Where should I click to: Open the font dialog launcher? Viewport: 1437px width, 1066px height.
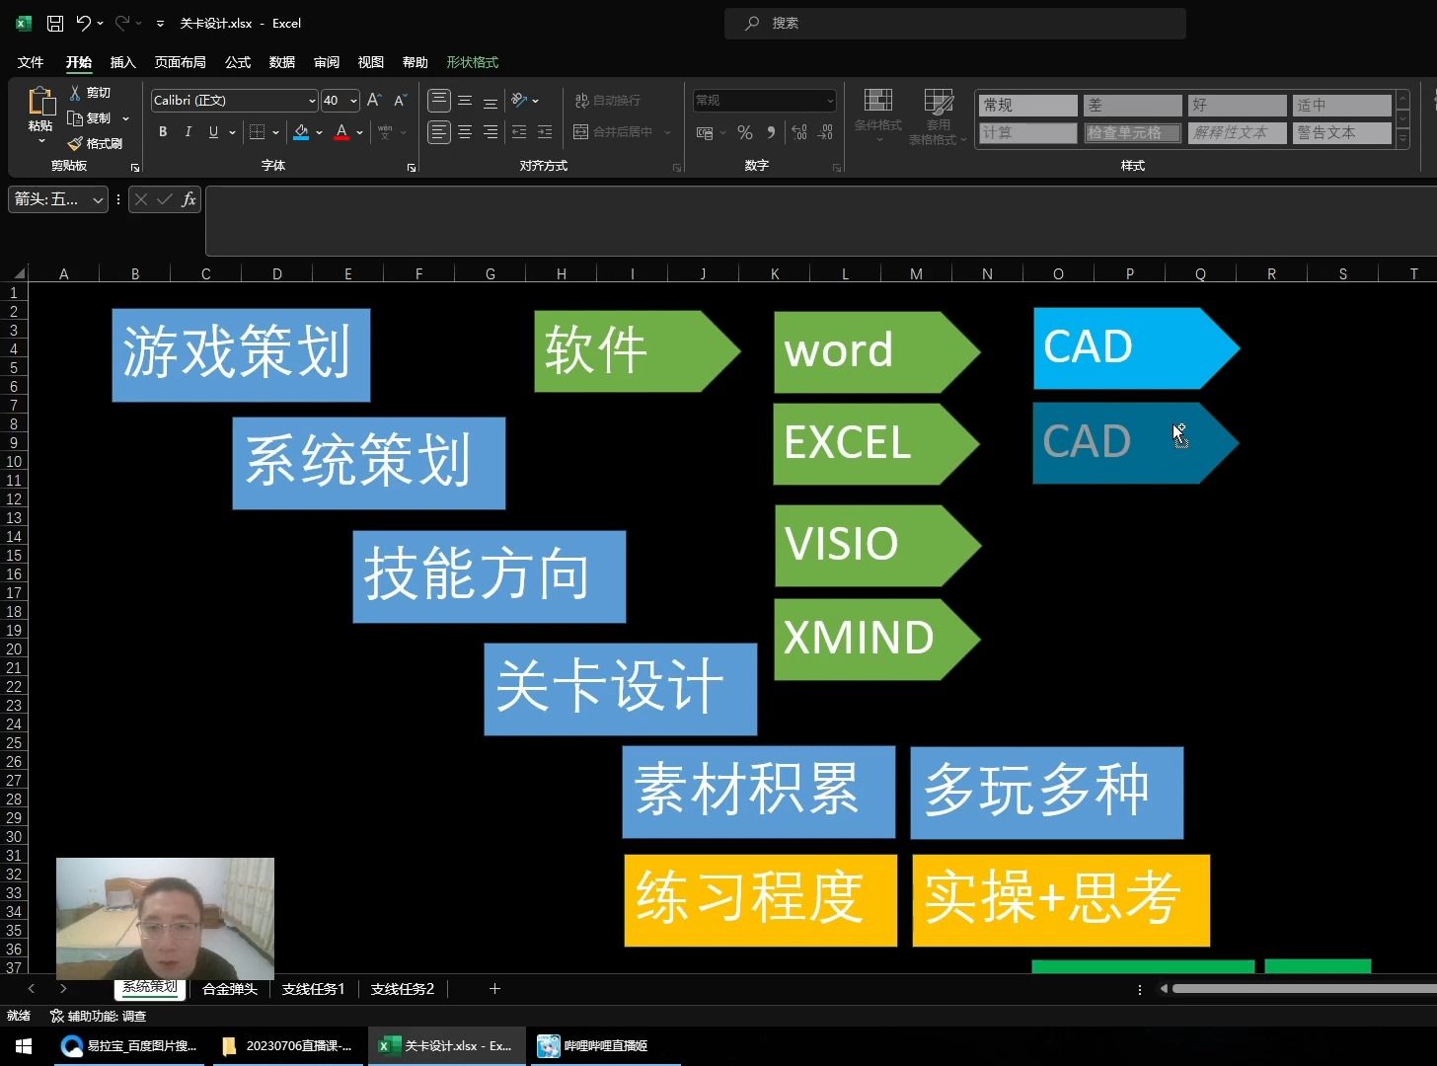click(x=412, y=168)
